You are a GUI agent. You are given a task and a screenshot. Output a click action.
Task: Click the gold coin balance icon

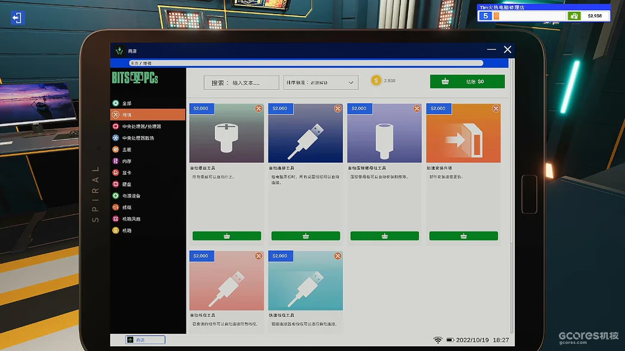point(376,81)
